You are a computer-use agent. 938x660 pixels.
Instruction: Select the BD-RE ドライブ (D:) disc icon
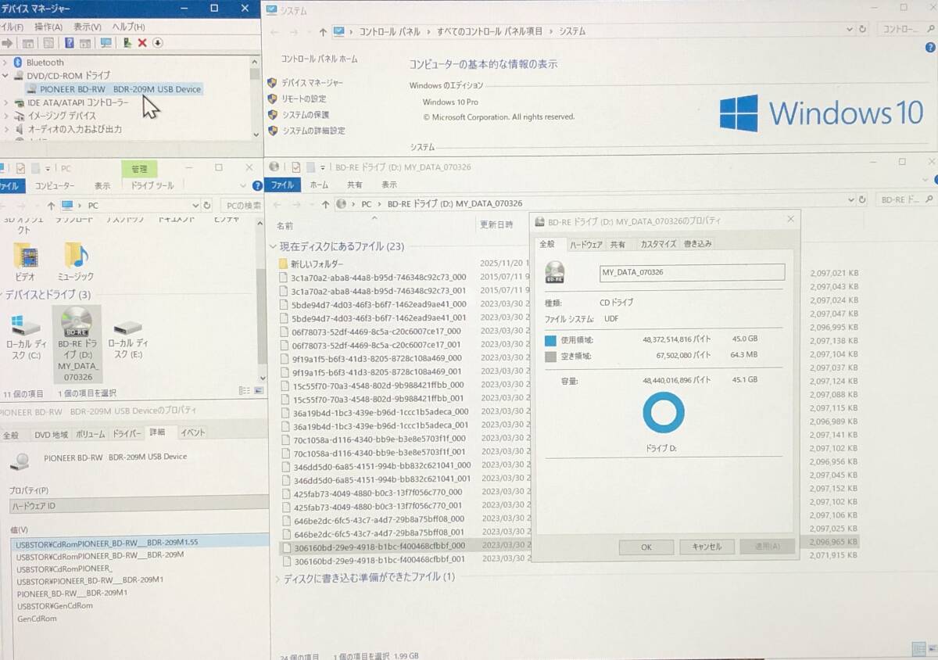coord(77,321)
